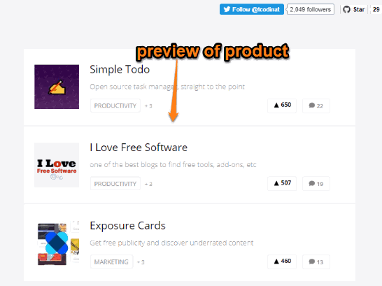Click the Exposure Cards thumbnail image

pyautogui.click(x=58, y=243)
